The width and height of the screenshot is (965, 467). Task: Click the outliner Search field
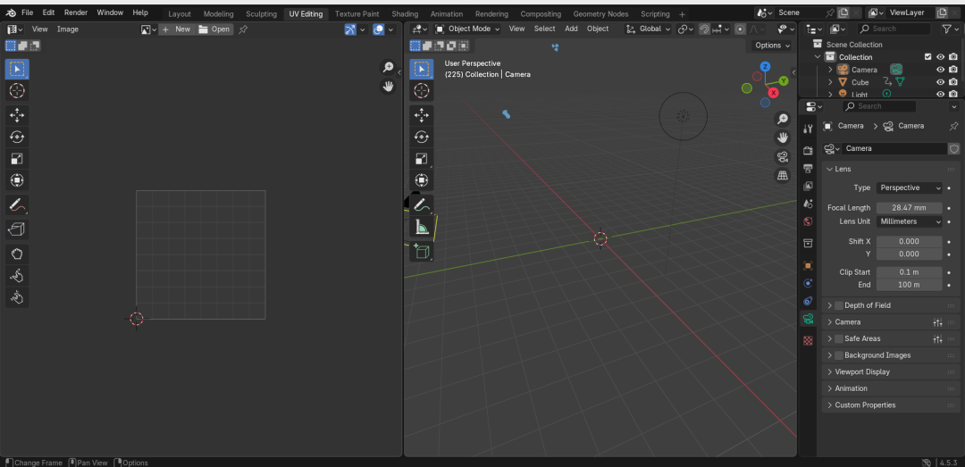[894, 29]
